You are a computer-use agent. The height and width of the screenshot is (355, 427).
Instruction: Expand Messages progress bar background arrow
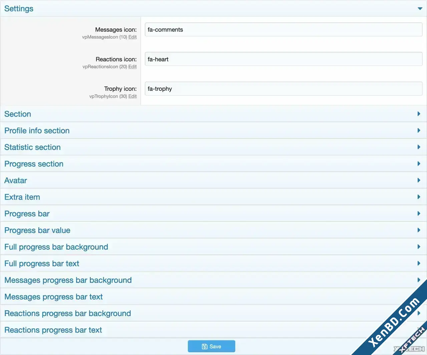pyautogui.click(x=419, y=280)
